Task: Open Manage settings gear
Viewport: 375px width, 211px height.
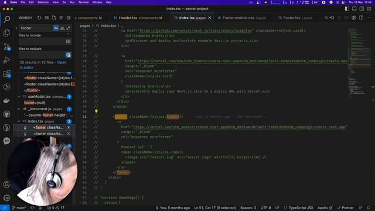Action: (x=6, y=198)
